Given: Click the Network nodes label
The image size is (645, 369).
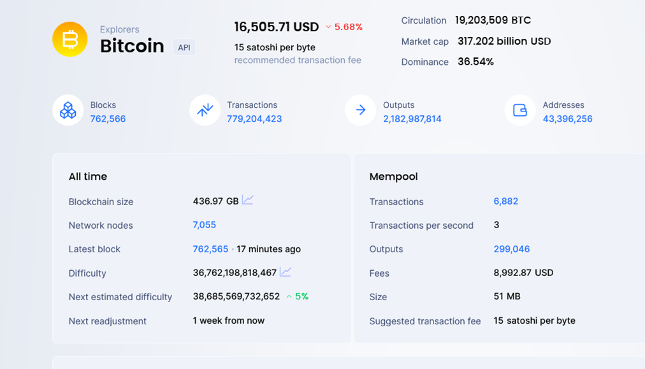Looking at the screenshot, I should click(x=101, y=226).
